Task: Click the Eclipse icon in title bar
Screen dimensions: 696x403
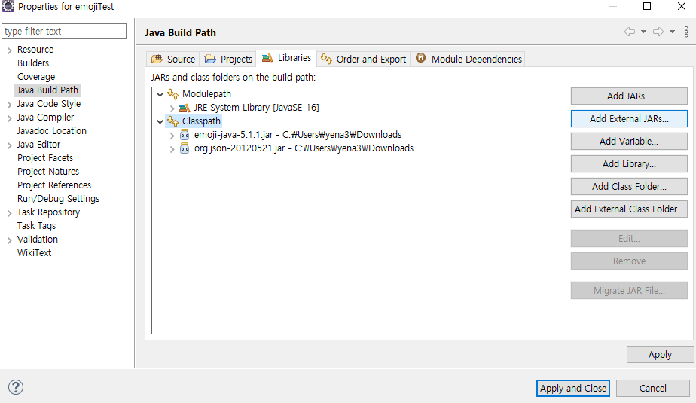Action: 8,6
